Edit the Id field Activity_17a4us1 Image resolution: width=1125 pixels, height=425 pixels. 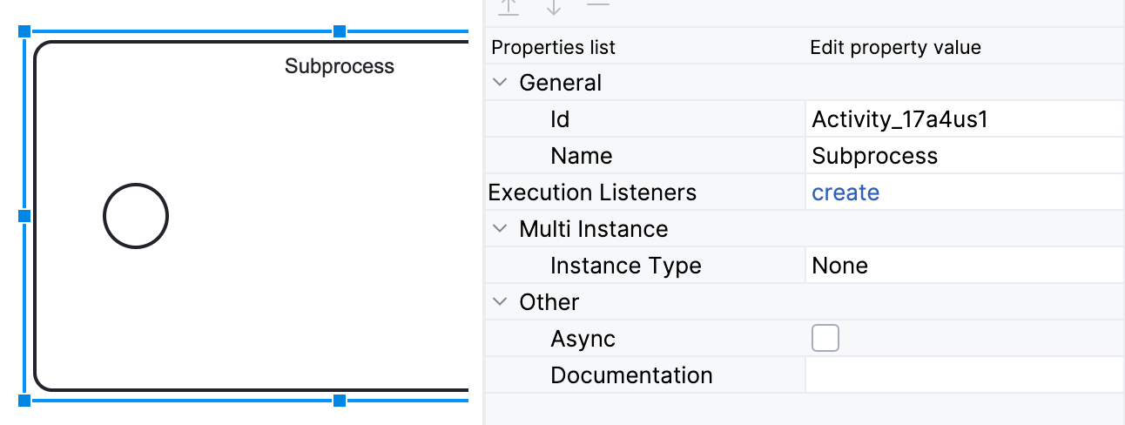[962, 119]
